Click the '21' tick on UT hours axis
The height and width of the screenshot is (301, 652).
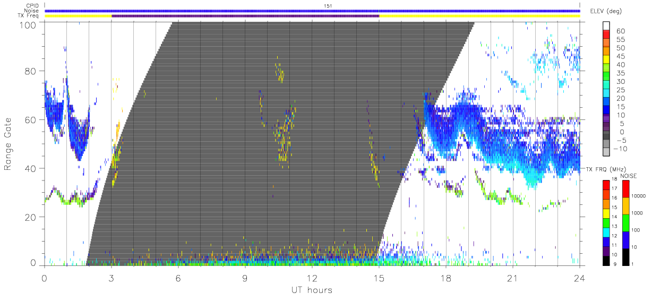coord(513,278)
